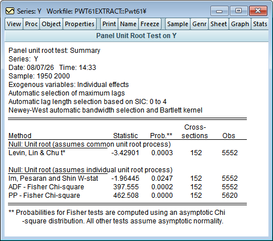
Task: Click the Panel Unit Root Test title banner
Action: coord(136,36)
